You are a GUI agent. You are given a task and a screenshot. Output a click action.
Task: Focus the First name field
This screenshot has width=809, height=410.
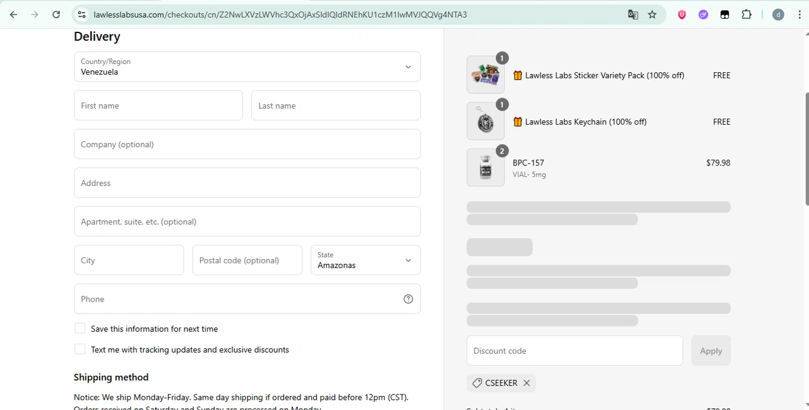point(159,105)
